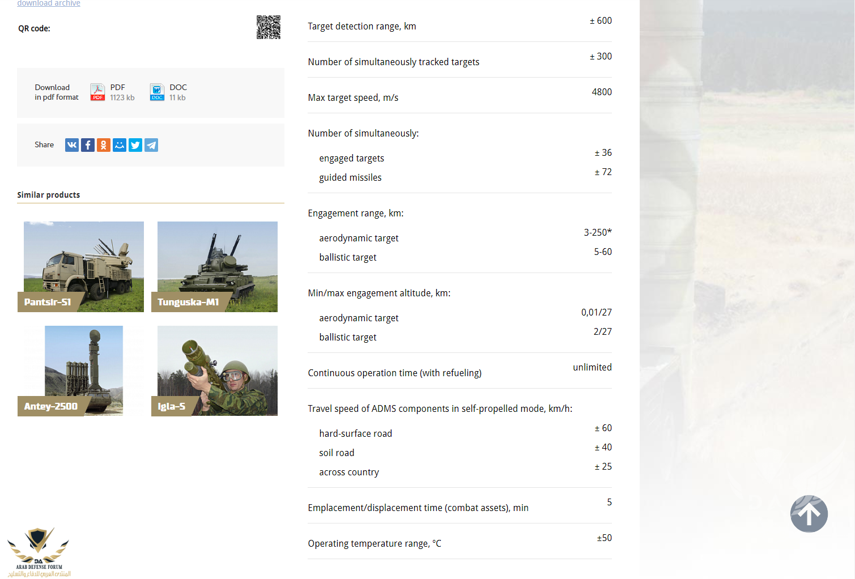The width and height of the screenshot is (855, 579).
Task: Click the Similar products heading
Action: (x=49, y=195)
